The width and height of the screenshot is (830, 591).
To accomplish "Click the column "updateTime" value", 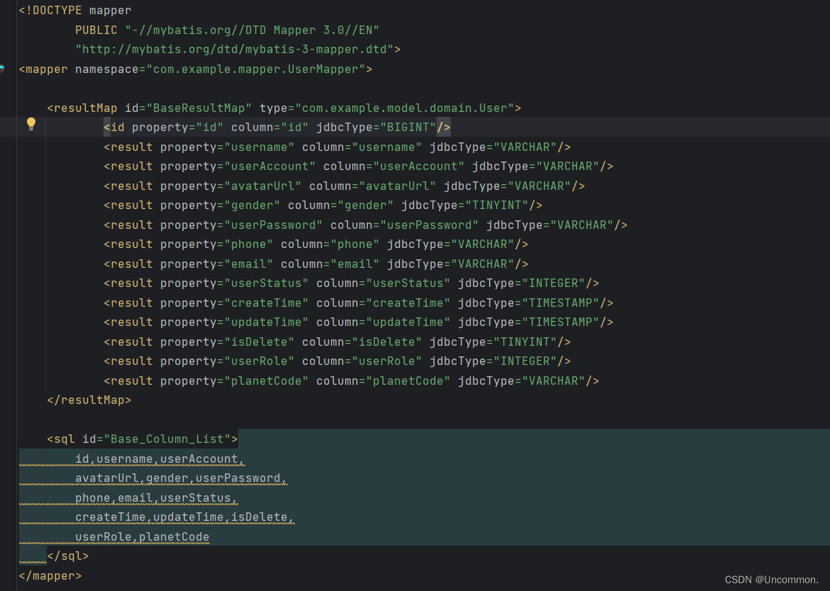I will 408,322.
